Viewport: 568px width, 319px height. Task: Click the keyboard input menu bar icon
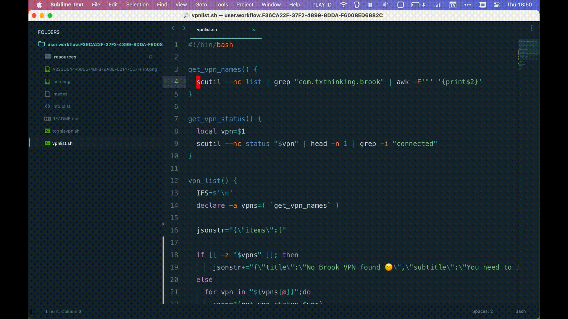(483, 5)
